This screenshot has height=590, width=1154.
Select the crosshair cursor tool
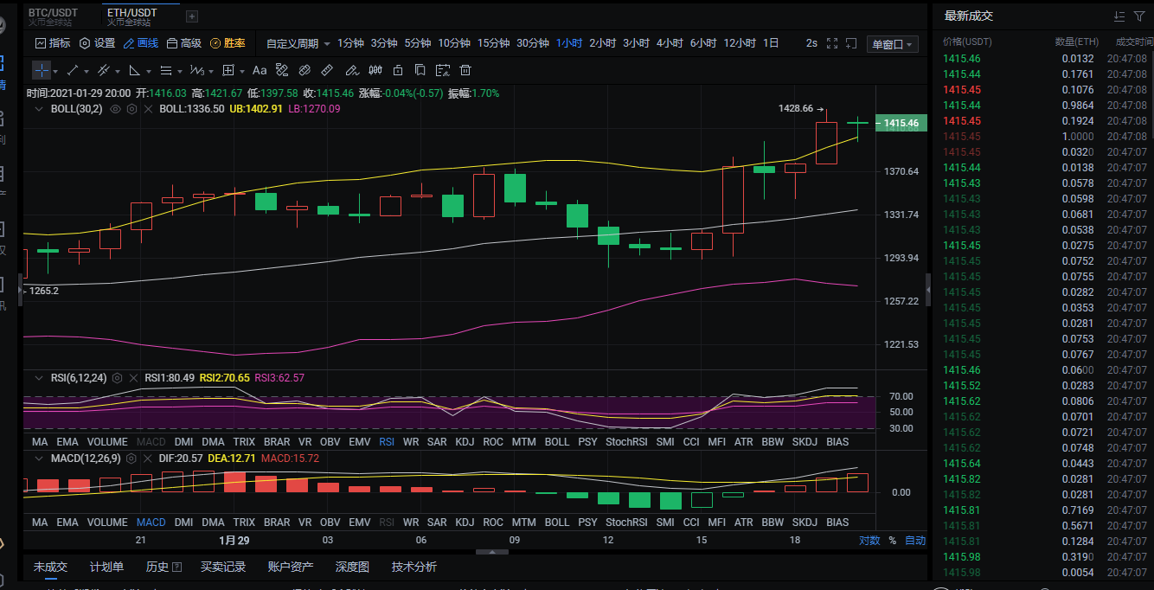pyautogui.click(x=42, y=70)
